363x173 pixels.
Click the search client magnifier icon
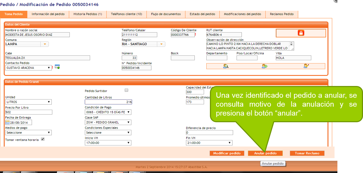[x=226, y=66]
